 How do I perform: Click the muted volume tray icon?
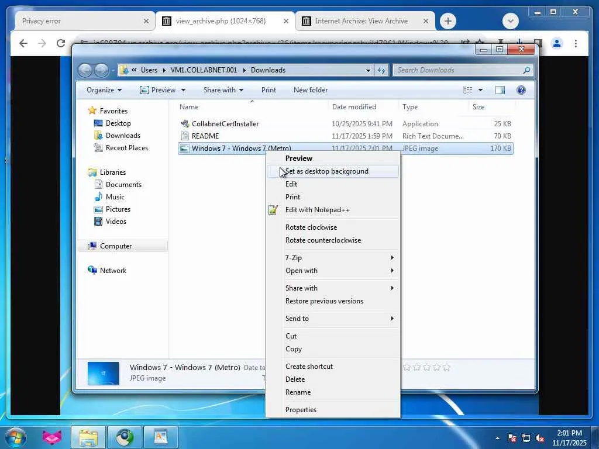(x=540, y=438)
